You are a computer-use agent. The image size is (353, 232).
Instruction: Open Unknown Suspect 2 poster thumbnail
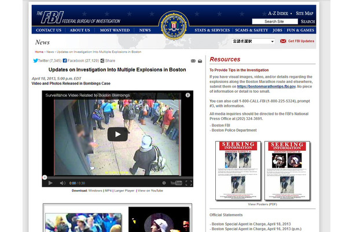tap(287, 171)
